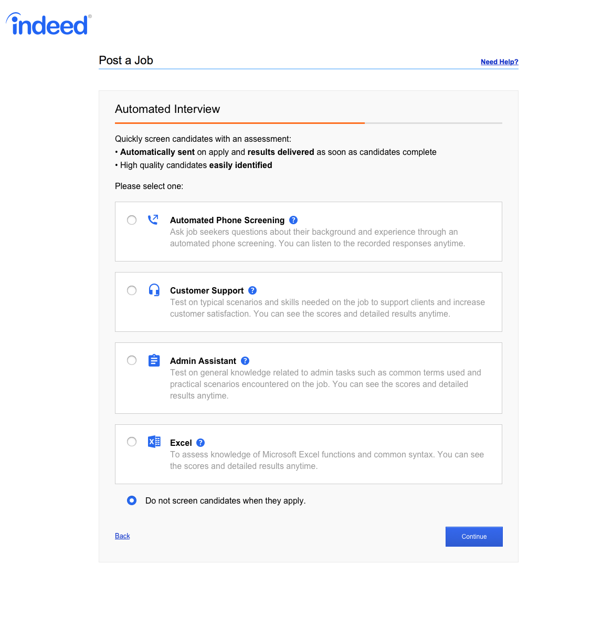Click the phone screening icon
Screen dimensions: 602x627
[153, 220]
